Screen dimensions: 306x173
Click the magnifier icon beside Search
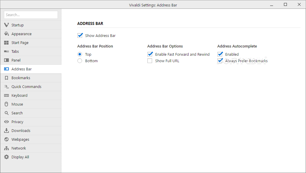6,113
